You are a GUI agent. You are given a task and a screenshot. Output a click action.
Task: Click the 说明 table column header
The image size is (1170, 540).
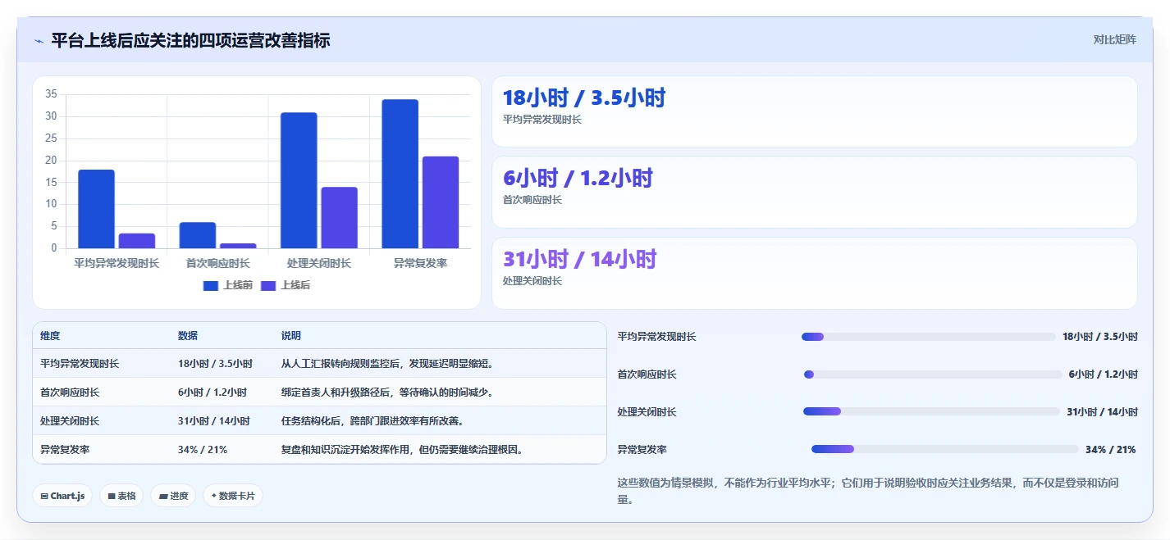click(290, 336)
